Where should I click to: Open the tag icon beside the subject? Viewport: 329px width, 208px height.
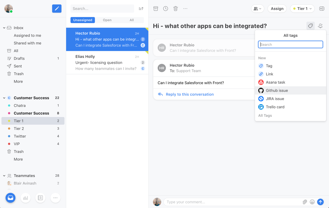click(310, 26)
